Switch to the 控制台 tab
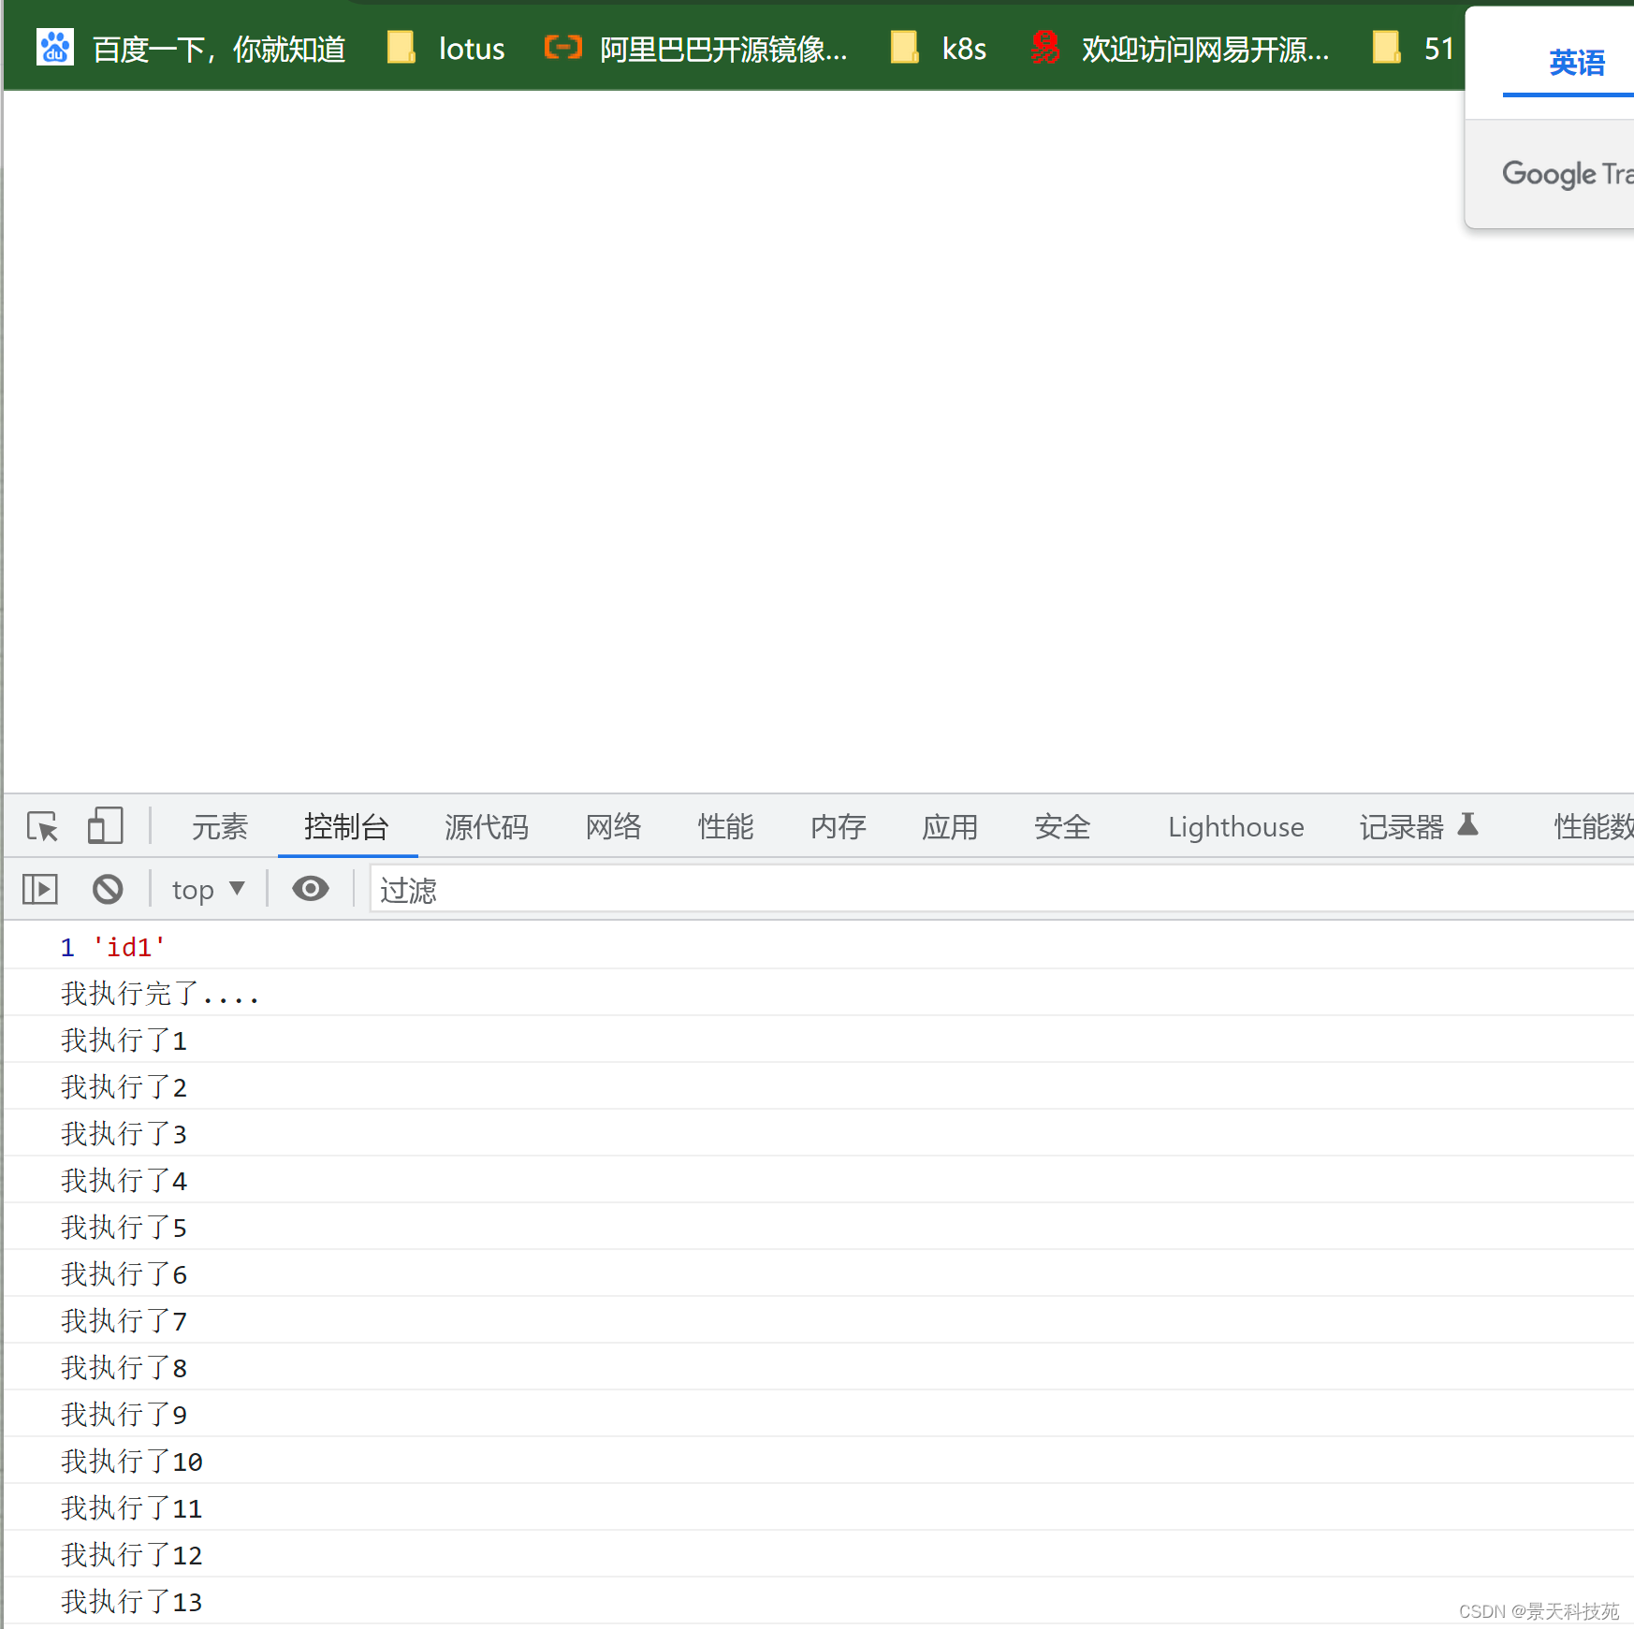This screenshot has height=1629, width=1634. (x=346, y=827)
